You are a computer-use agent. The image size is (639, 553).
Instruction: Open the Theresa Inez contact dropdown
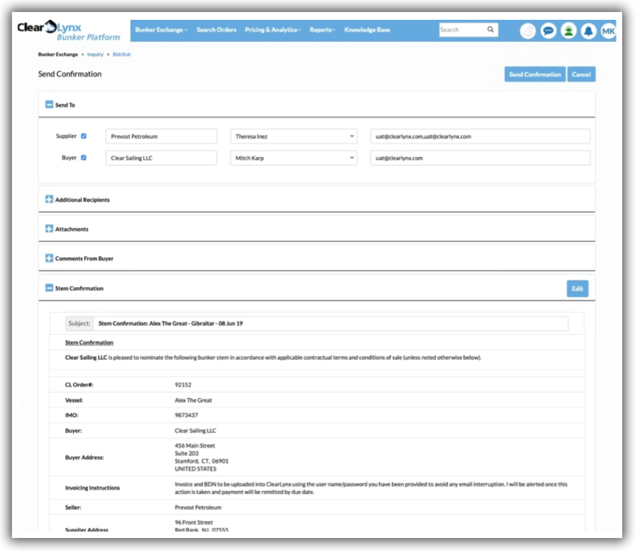pyautogui.click(x=294, y=136)
